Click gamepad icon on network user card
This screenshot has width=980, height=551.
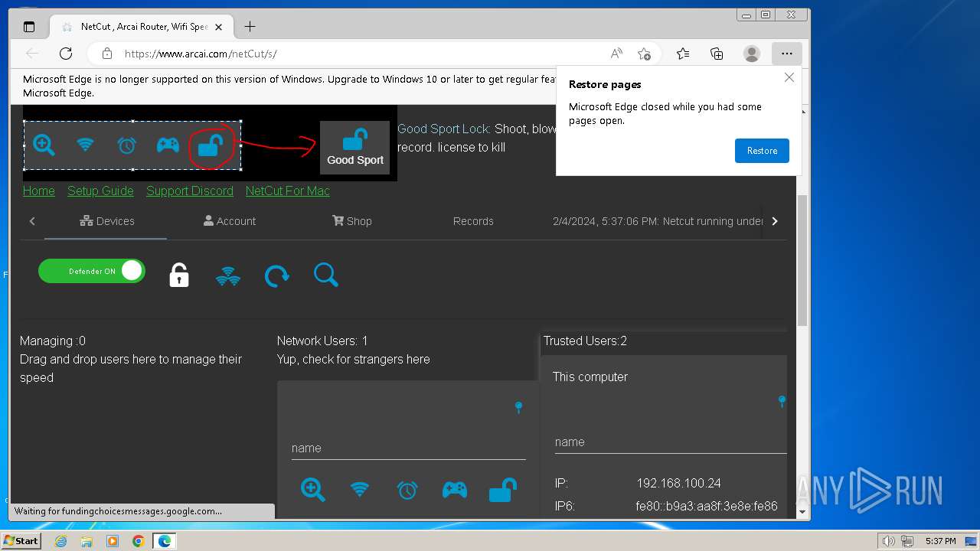455,489
